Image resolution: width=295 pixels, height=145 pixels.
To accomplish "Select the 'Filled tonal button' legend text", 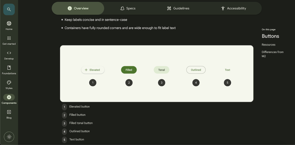I will pos(81,123).
